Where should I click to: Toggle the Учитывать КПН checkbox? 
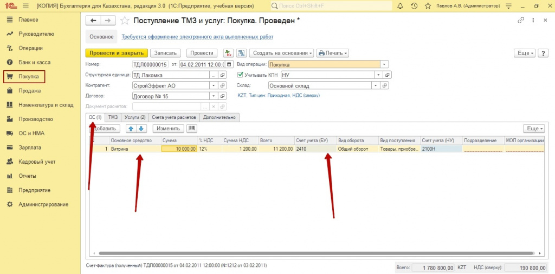pyautogui.click(x=241, y=75)
